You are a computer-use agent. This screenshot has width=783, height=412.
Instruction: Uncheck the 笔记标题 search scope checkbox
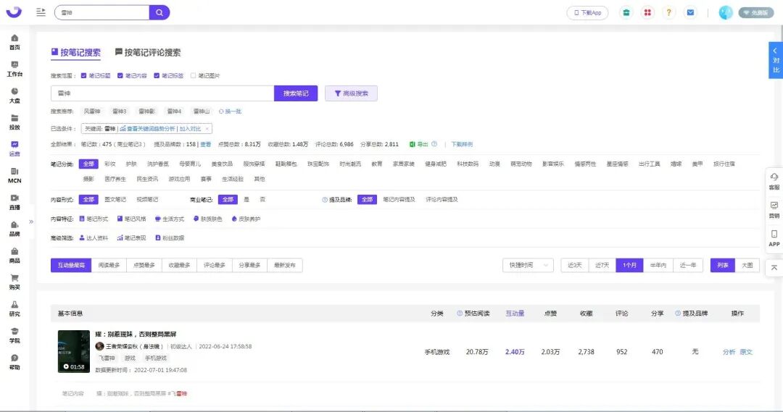pos(83,76)
